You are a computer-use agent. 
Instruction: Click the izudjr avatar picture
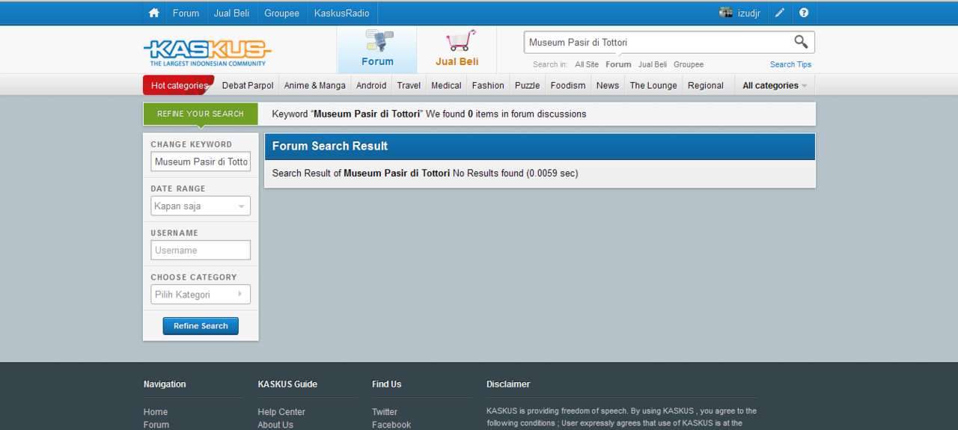click(x=726, y=13)
